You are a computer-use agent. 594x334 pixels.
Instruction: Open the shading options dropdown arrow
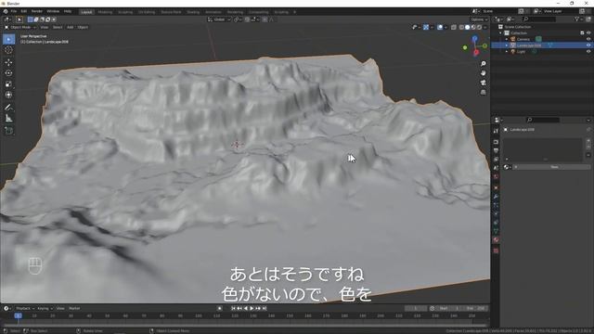coord(485,27)
